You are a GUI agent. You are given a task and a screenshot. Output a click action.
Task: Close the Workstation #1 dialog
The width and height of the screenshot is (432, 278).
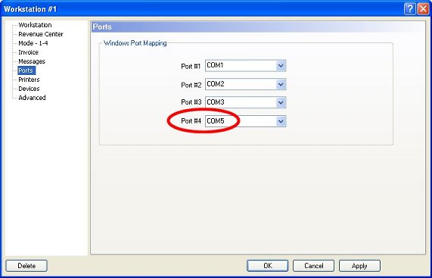423,9
